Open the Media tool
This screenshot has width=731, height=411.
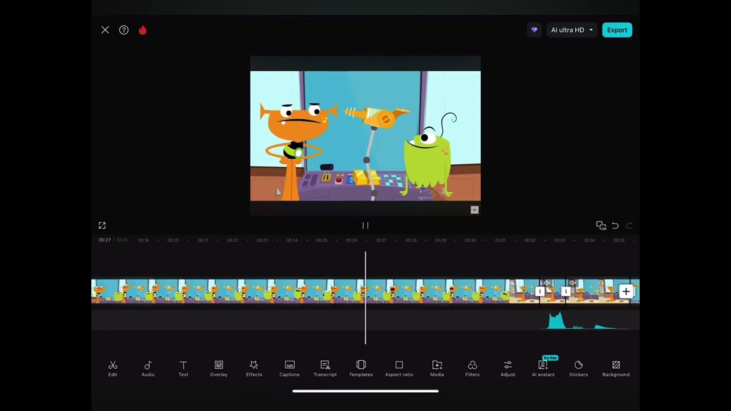point(437,368)
